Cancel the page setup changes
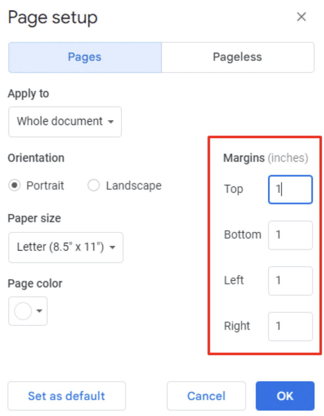The height and width of the screenshot is (416, 324). click(206, 396)
